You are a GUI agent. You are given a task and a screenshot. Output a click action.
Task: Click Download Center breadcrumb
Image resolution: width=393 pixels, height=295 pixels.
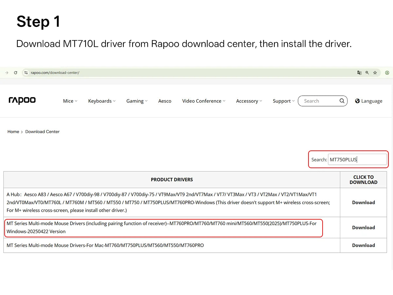click(43, 132)
